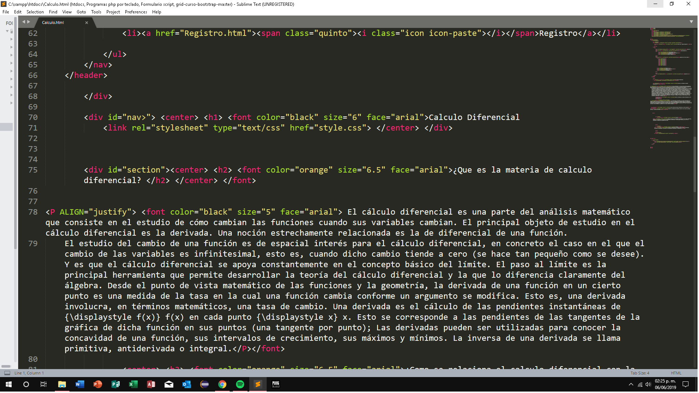
Task: Open Spotify from the taskbar
Action: click(241, 385)
